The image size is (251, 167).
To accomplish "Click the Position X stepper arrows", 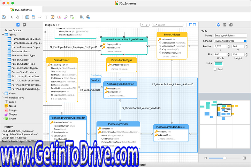I will coord(228,46).
